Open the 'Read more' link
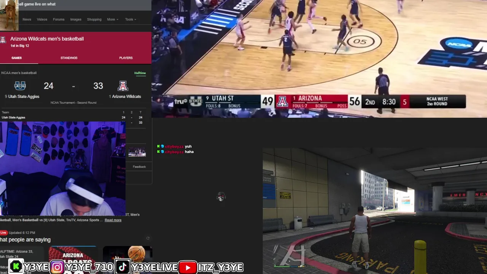487x274 pixels. pyautogui.click(x=113, y=220)
